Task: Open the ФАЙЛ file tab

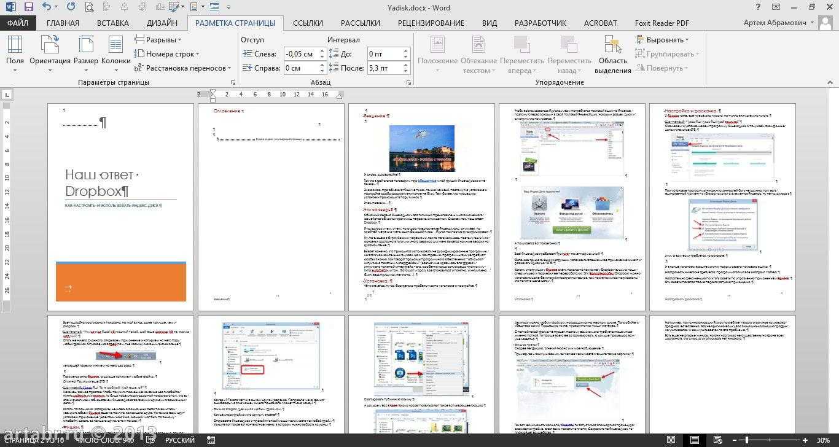Action: (x=18, y=23)
